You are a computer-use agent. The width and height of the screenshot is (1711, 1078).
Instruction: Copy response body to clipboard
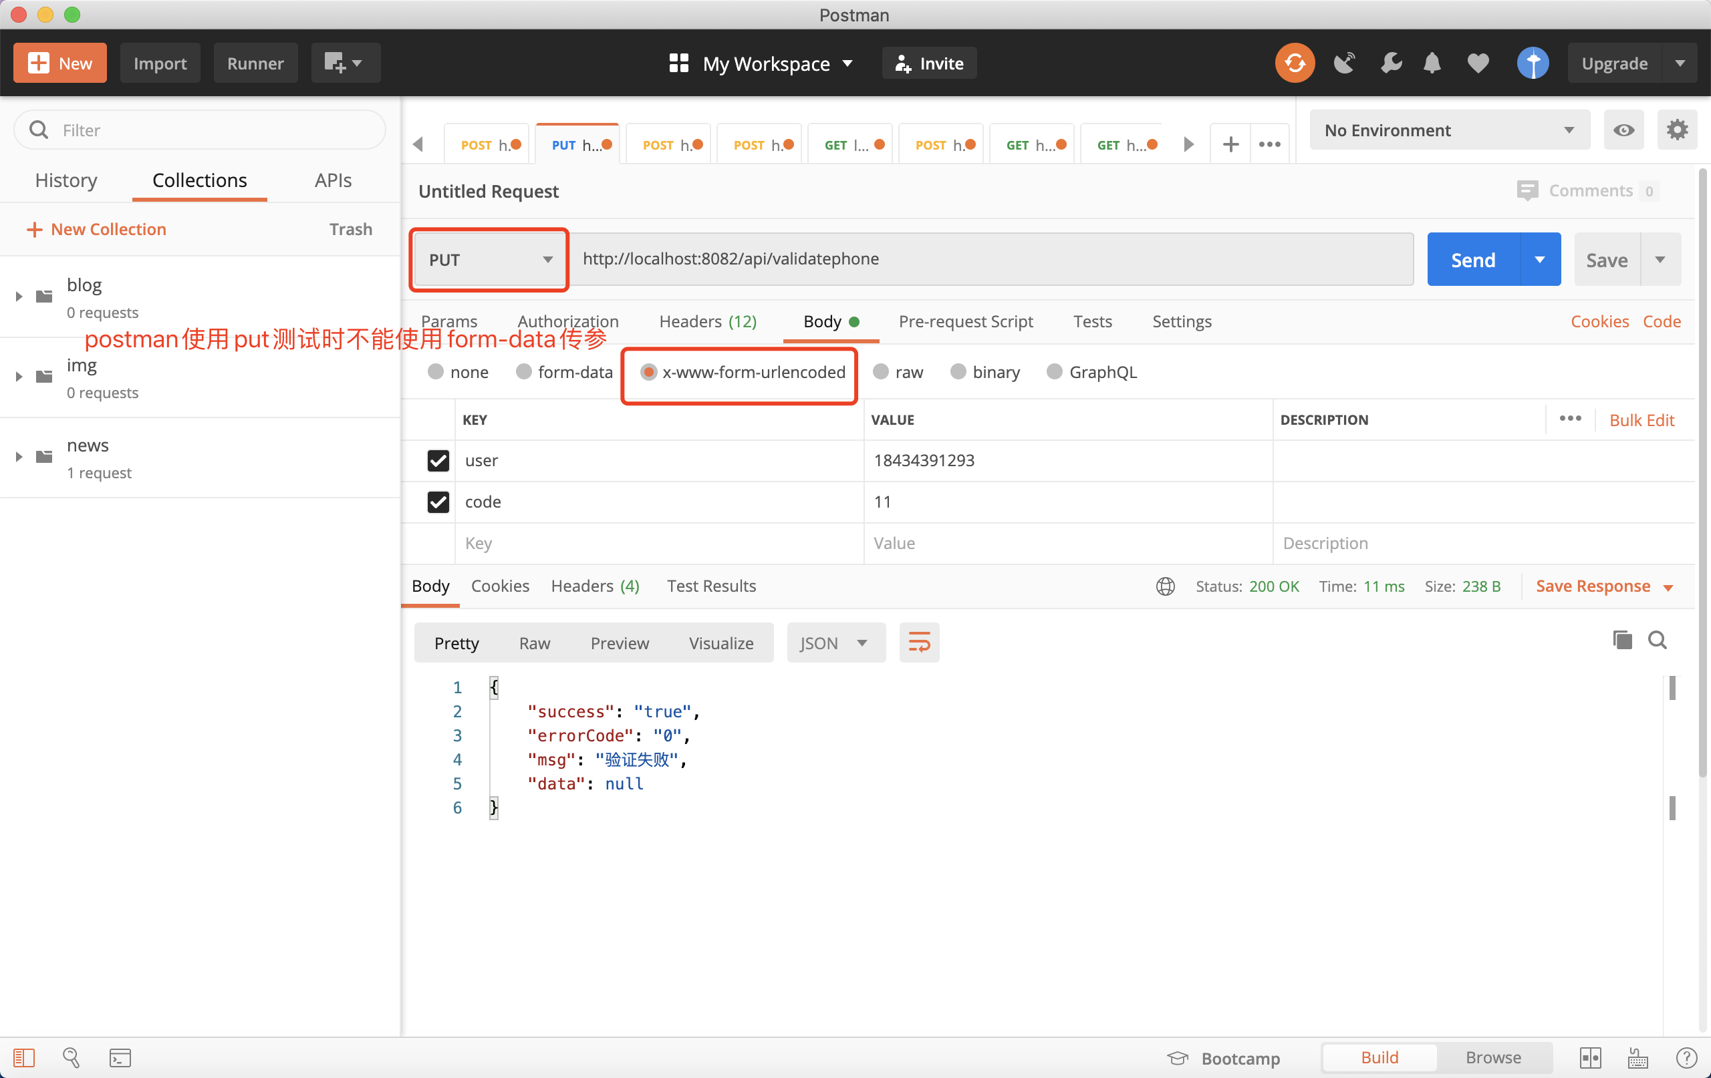point(1622,640)
